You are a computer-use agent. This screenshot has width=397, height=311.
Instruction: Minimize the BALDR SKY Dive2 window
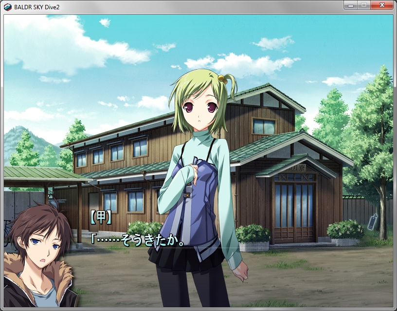click(x=351, y=5)
